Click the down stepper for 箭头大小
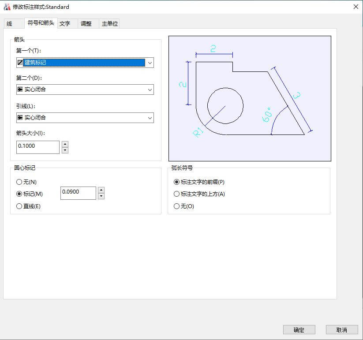 click(64, 150)
